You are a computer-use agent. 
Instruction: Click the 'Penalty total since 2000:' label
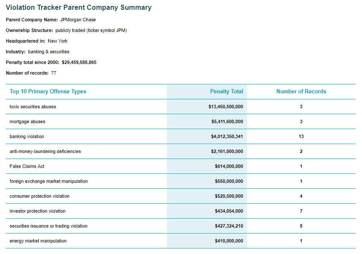pos(32,62)
